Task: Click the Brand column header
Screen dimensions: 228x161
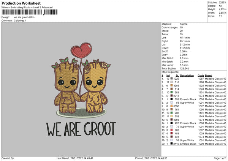Action: point(209,76)
